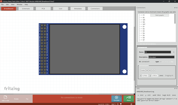Screen dimensions: 178x105
Task: Click the Center terminal point button
Action: pos(143,70)
